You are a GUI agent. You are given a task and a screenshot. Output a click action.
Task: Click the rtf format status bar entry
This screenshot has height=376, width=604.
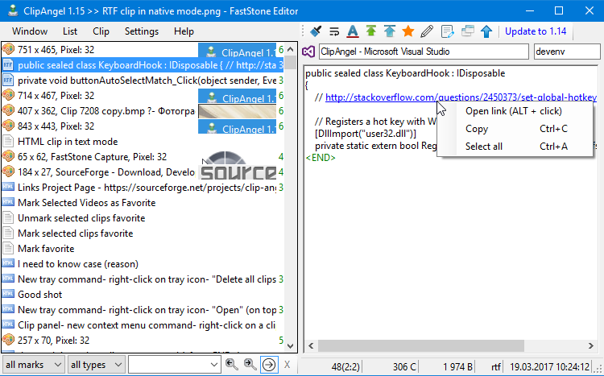click(x=496, y=366)
